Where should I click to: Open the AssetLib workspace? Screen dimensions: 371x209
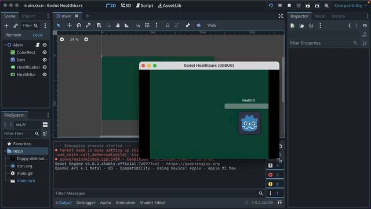click(170, 5)
